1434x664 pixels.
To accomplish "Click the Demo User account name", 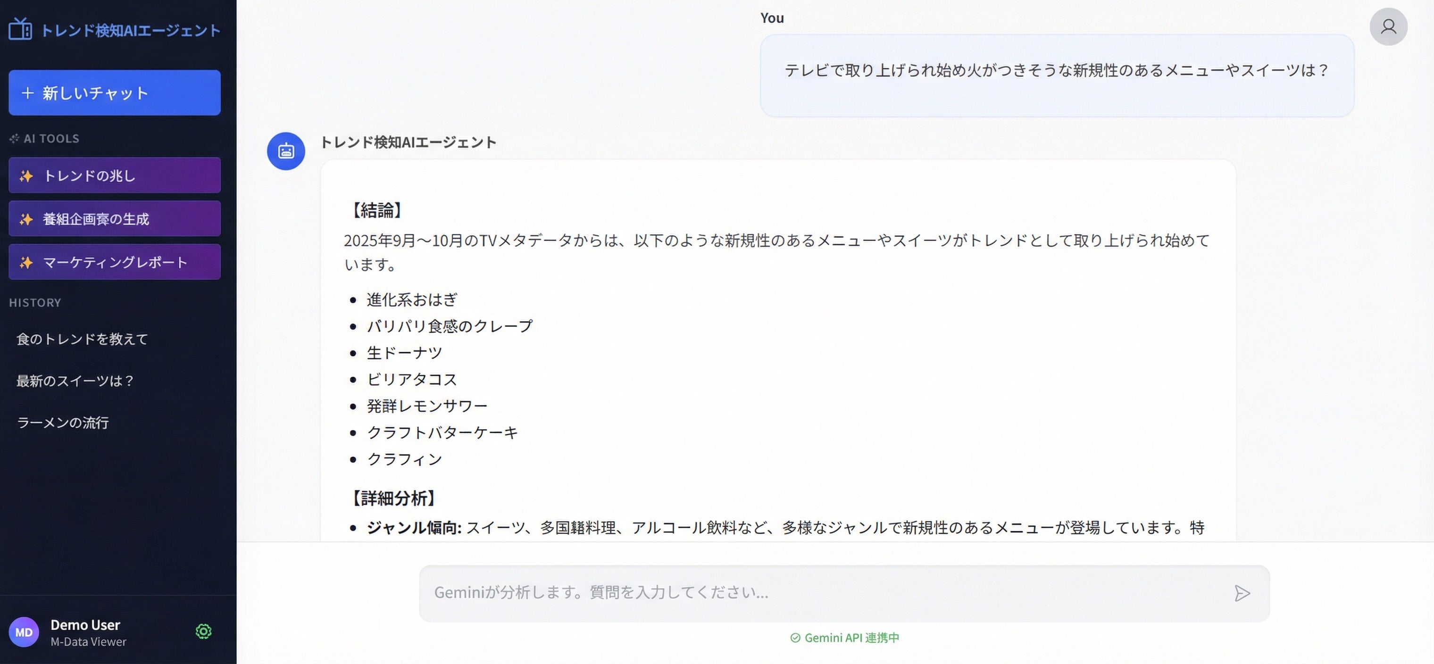I will pyautogui.click(x=85, y=624).
